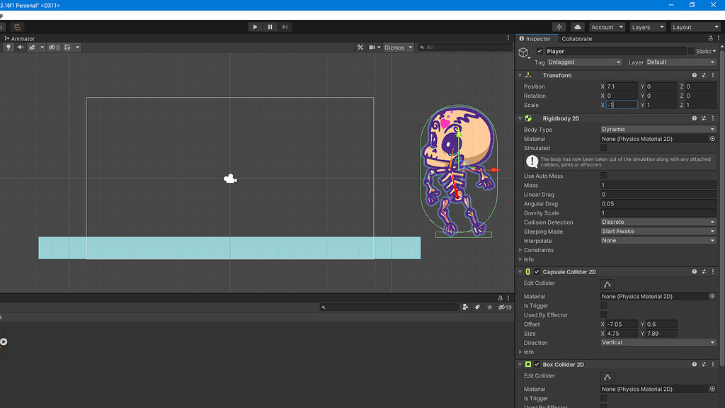Expand the Constraints section of Rigidbody 2D

click(x=522, y=249)
